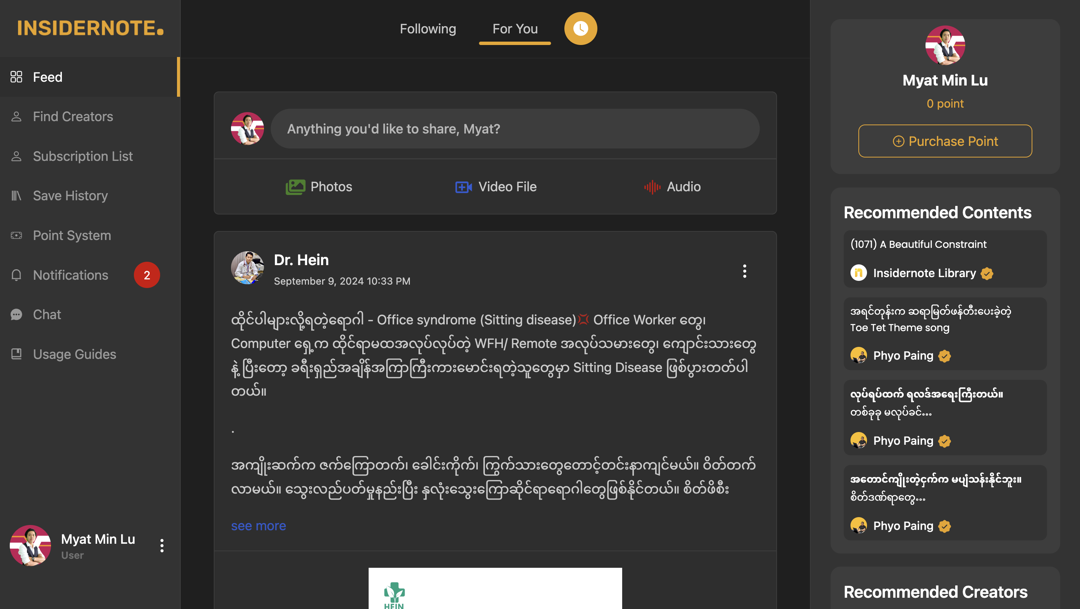Viewport: 1080px width, 609px height.
Task: Open A Beautiful Constraint recommended content
Action: click(x=945, y=259)
